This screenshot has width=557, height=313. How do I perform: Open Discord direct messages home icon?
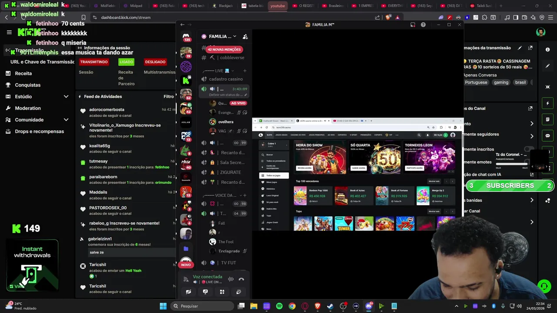(186, 36)
